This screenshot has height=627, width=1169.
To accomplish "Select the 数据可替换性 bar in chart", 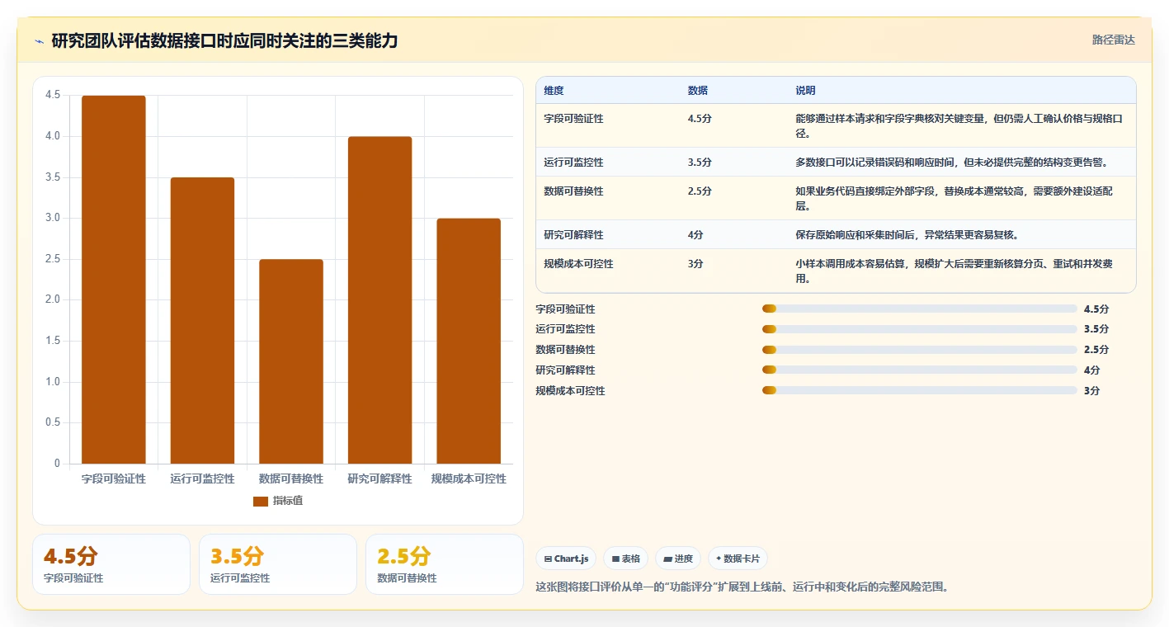I will coord(291,361).
